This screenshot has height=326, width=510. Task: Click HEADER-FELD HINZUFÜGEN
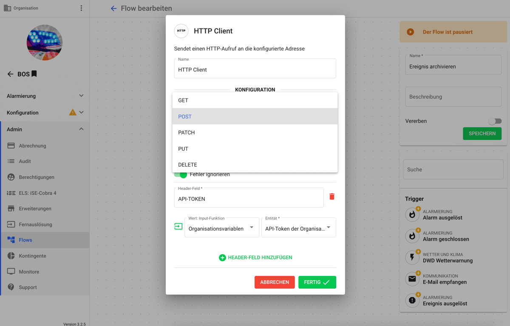tap(255, 258)
